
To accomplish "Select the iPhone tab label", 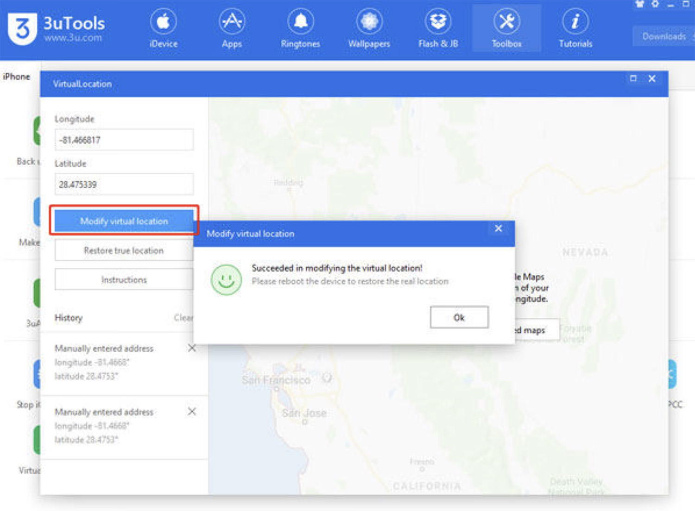I will click(17, 76).
